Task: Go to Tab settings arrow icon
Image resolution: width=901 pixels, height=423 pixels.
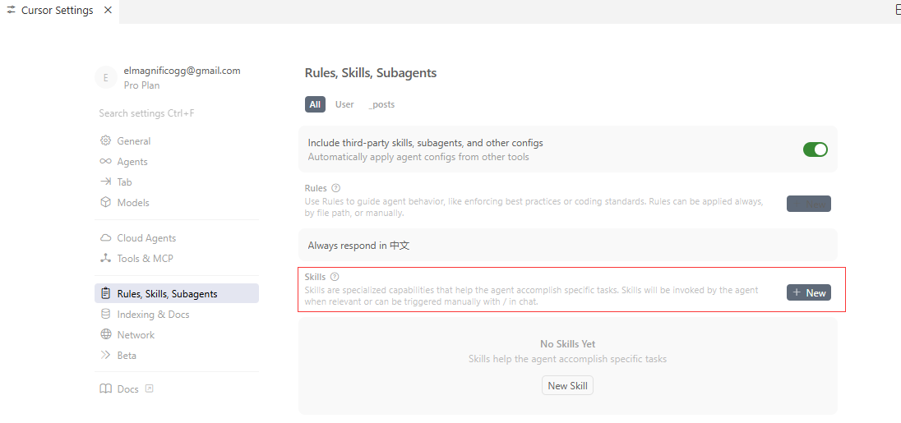Action: [105, 182]
